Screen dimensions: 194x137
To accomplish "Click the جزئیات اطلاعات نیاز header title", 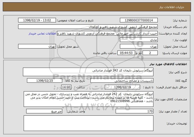I will tap(172, 7).
